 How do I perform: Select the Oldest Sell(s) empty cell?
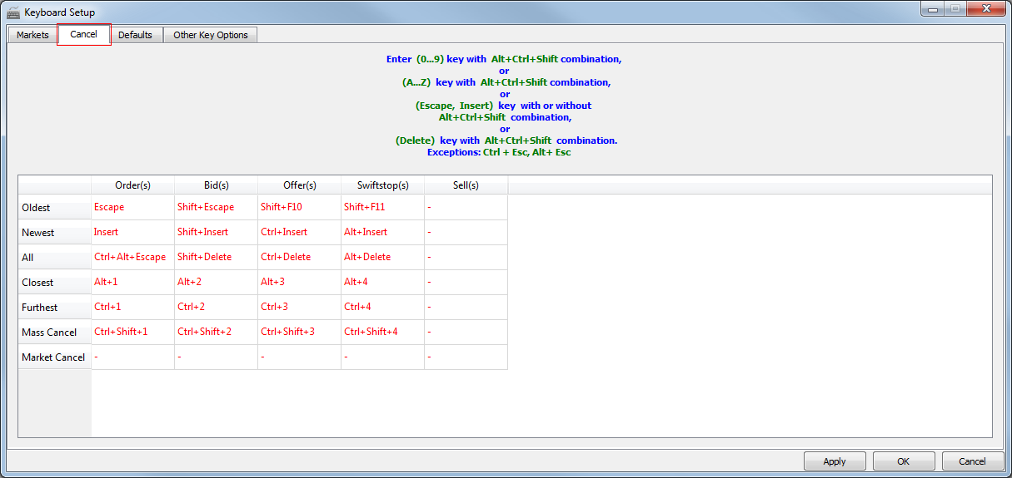[466, 207]
